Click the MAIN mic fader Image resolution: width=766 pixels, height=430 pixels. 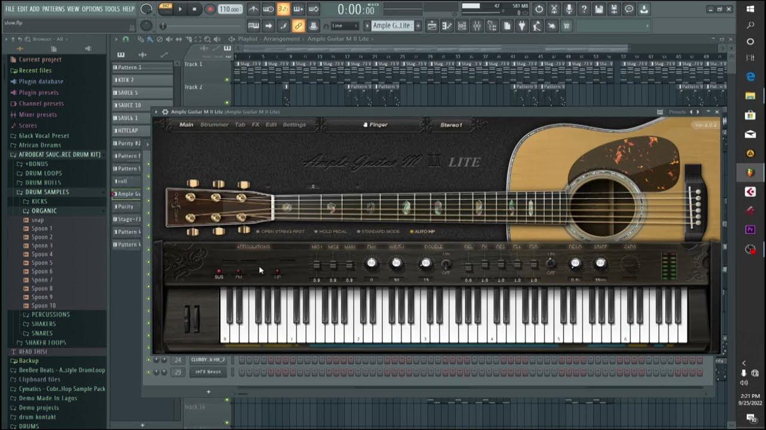click(x=349, y=265)
